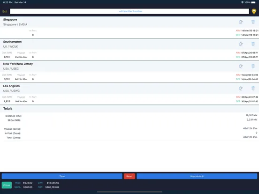Tap the yellow map pin icon

tap(254, 11)
